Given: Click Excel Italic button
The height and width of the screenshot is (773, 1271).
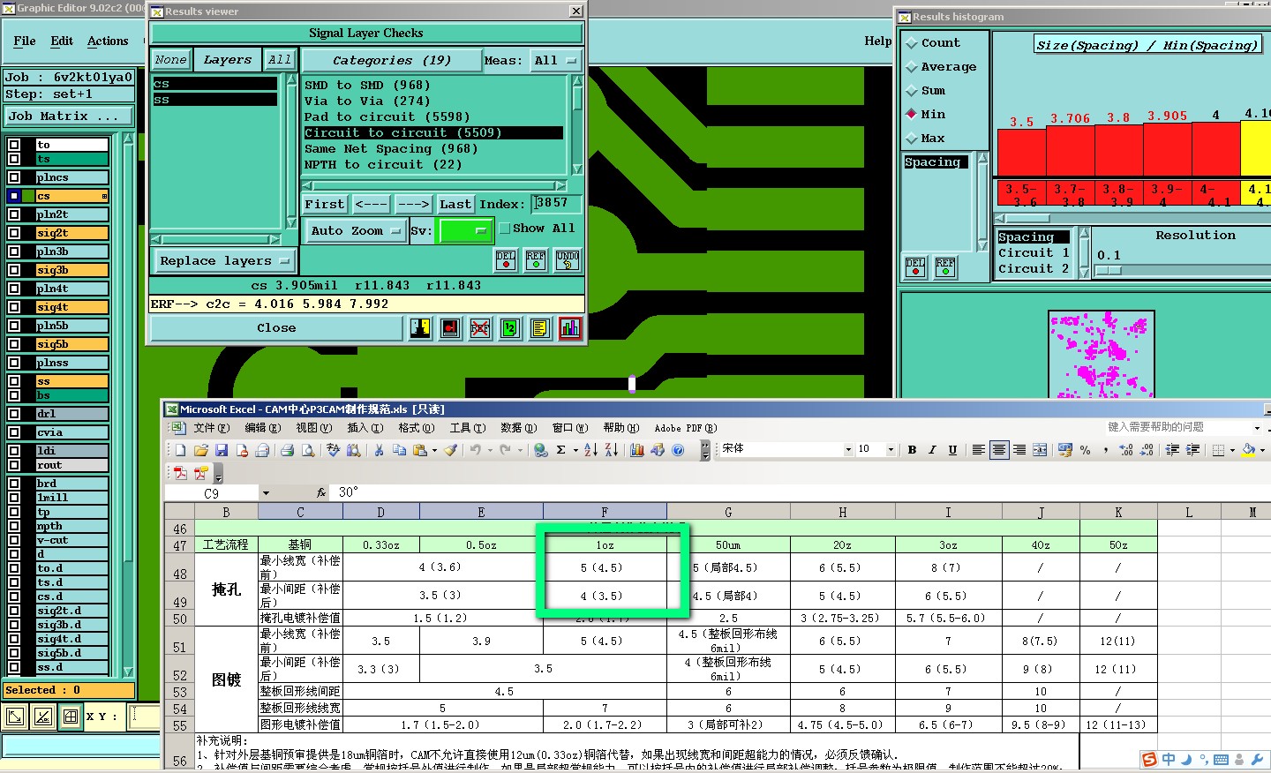Looking at the screenshot, I should click(932, 450).
